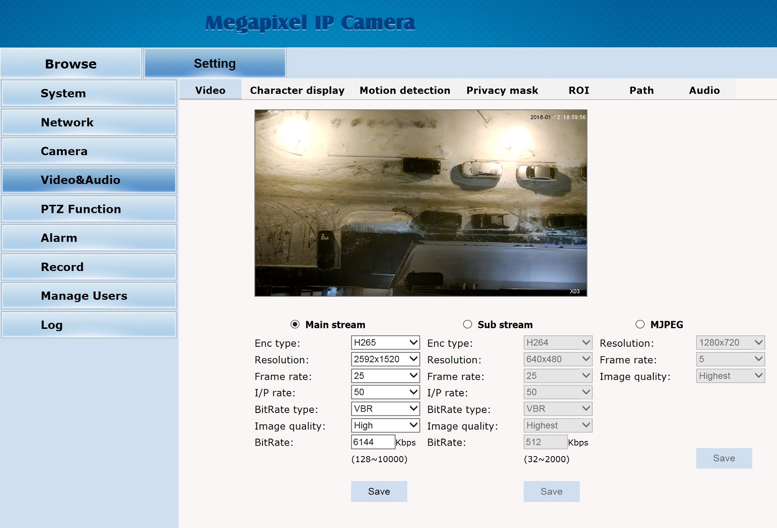Image resolution: width=777 pixels, height=528 pixels.
Task: Expand Main stream Image quality dropdown
Action: coord(385,425)
